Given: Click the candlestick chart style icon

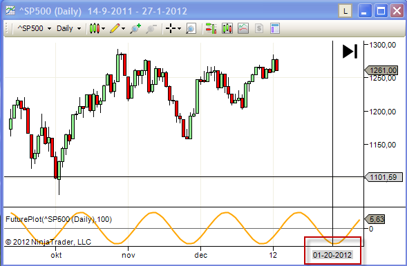Looking at the screenshot, I should click(x=95, y=28).
